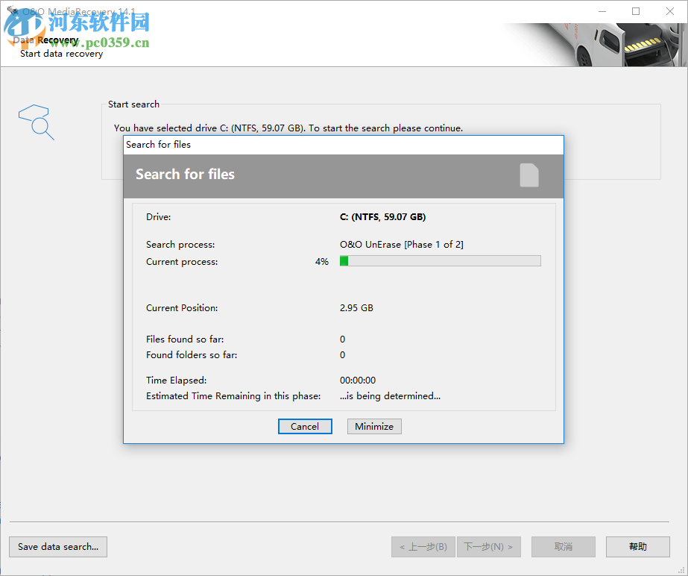Click the 'Search process:' label
Image resolution: width=688 pixels, height=576 pixels.
180,244
